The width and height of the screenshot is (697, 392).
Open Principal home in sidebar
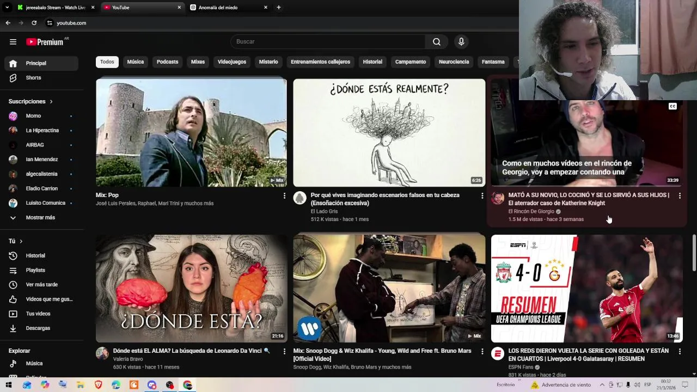pyautogui.click(x=41, y=63)
